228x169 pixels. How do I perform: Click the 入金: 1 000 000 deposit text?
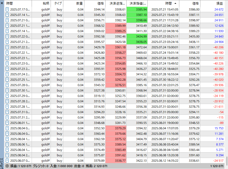click(x=61, y=166)
